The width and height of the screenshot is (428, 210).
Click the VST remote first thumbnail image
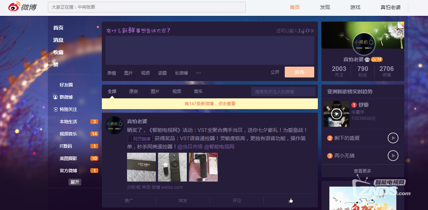(141, 167)
